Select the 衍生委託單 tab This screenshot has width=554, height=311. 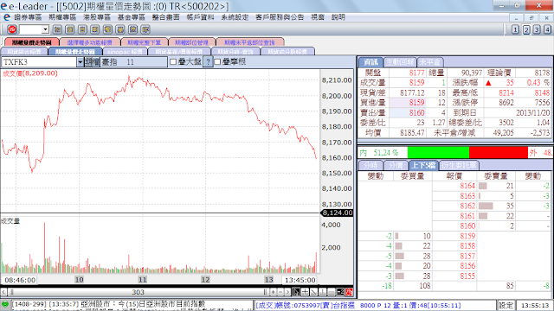(459, 165)
